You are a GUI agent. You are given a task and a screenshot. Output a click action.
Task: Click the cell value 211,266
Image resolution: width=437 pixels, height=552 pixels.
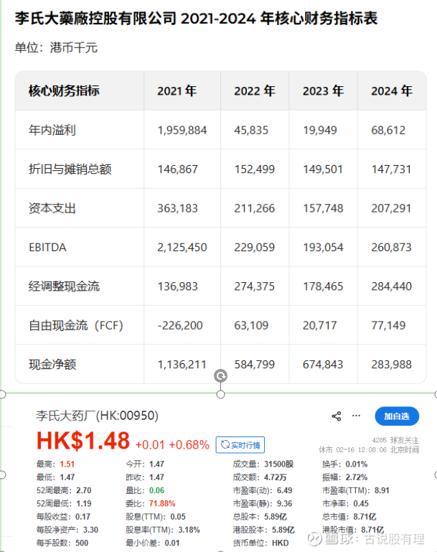255,209
